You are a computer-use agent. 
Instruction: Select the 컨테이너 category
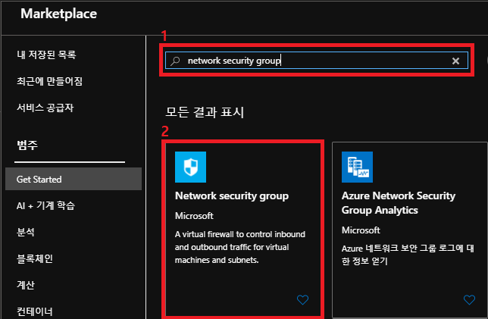pos(35,311)
